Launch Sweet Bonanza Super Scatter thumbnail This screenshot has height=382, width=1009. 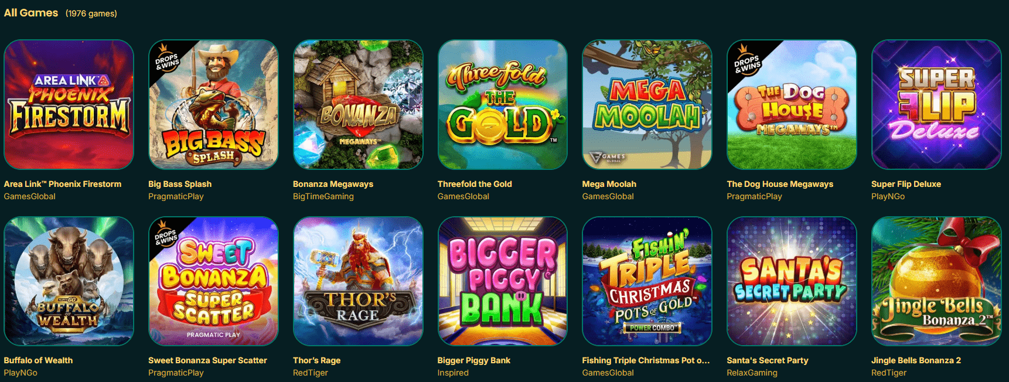tap(213, 281)
